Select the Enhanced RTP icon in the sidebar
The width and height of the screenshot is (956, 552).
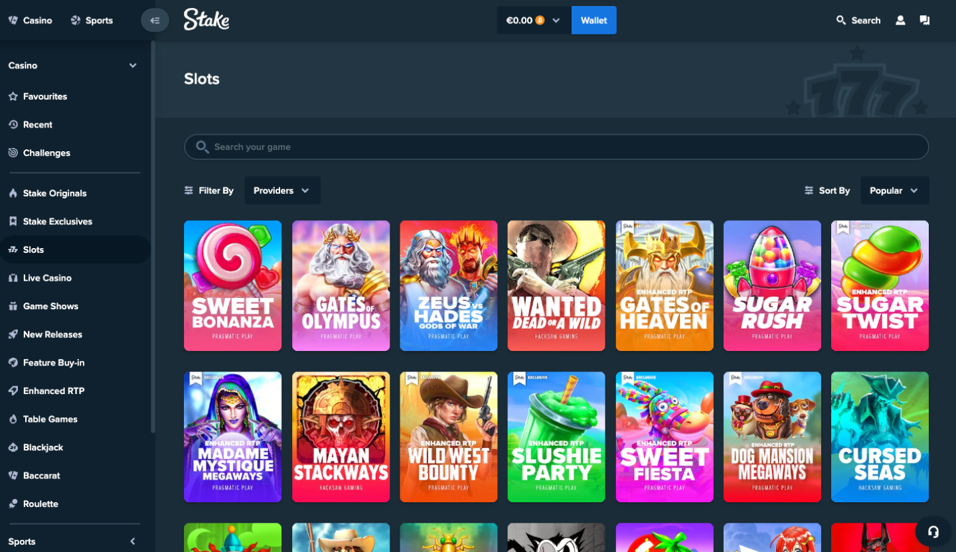click(x=12, y=391)
